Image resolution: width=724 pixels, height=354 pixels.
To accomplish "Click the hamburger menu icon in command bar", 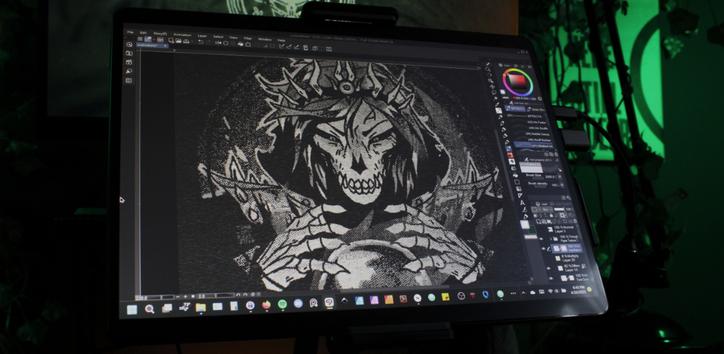I will point(140,39).
